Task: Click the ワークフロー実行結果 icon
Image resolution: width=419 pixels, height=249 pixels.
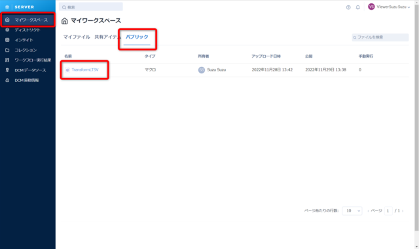Action: [7, 60]
